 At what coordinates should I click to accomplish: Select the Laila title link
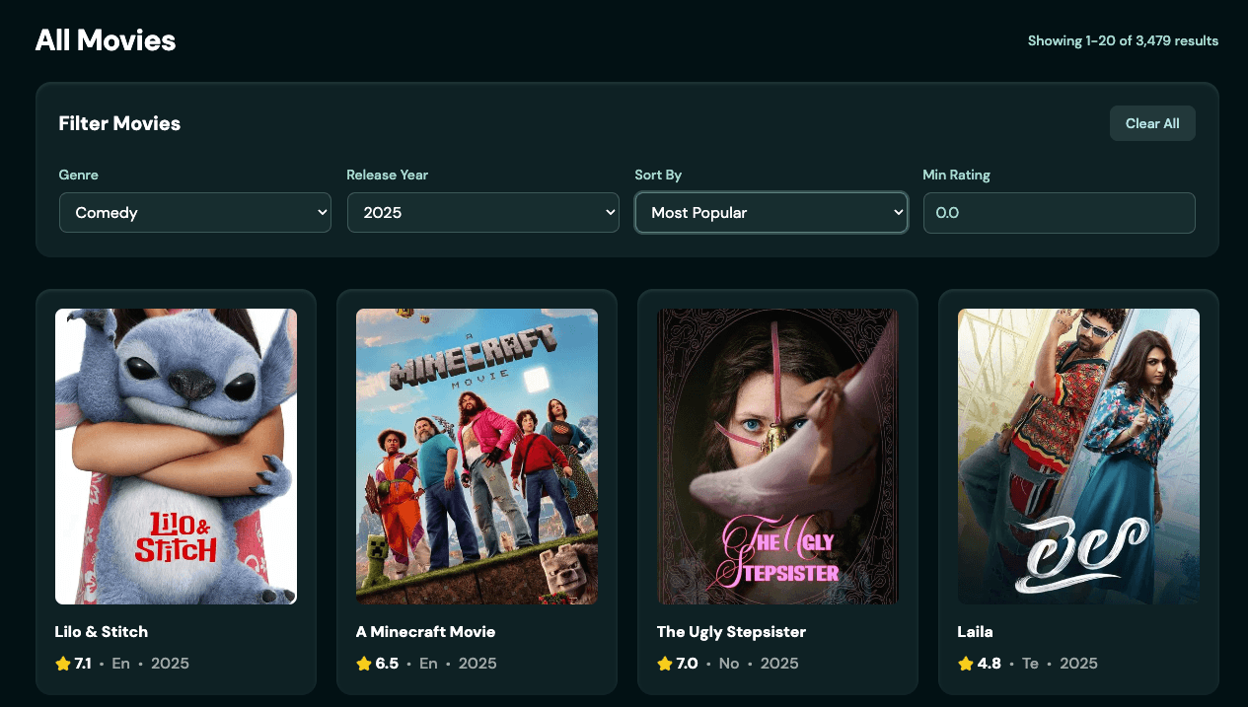[x=975, y=631]
